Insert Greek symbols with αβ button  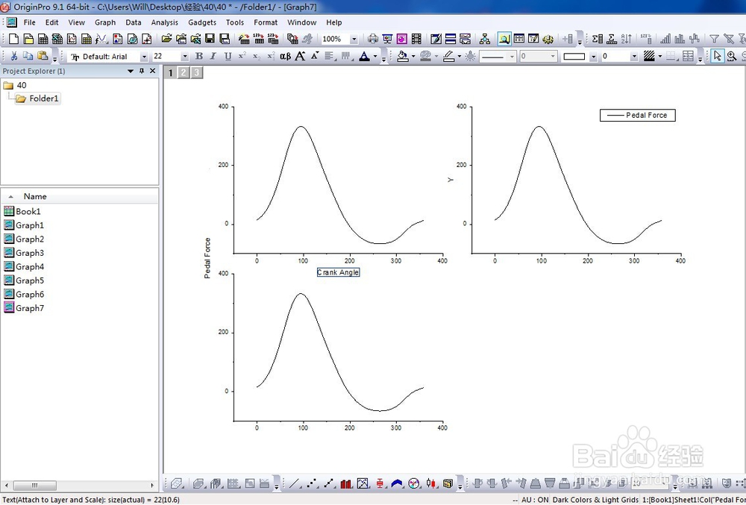[285, 56]
